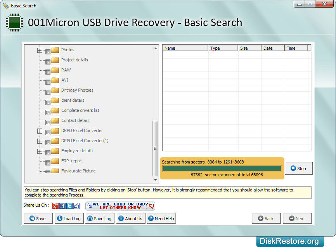This screenshot has height=247, width=336.
Task: Click the Photos folder icon
Action: [55, 50]
